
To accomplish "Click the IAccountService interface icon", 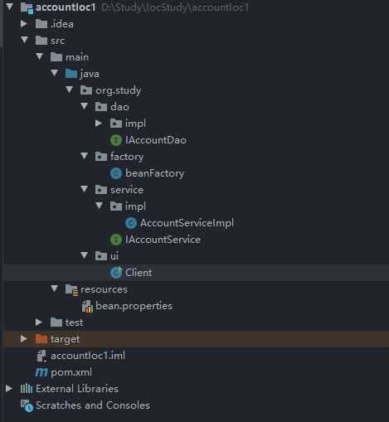I will [x=116, y=240].
